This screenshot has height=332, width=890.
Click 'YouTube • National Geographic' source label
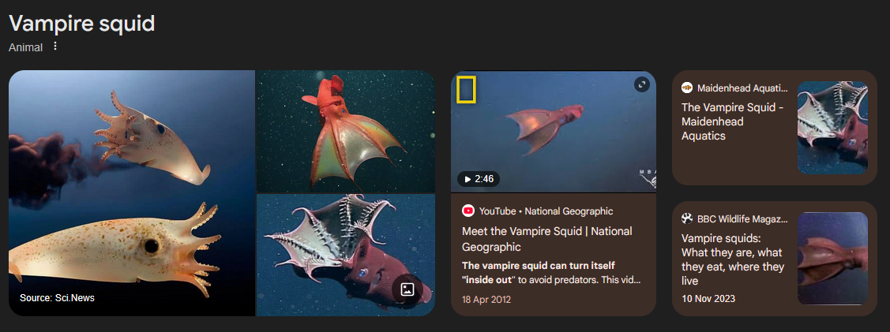pos(546,211)
